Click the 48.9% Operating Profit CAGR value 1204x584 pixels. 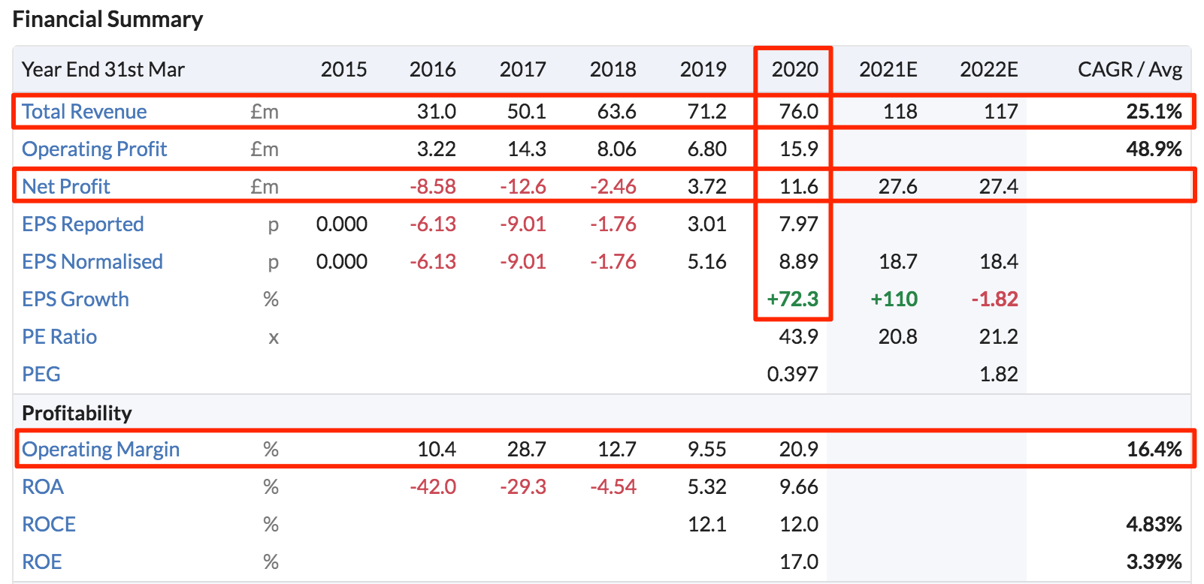coord(1154,149)
